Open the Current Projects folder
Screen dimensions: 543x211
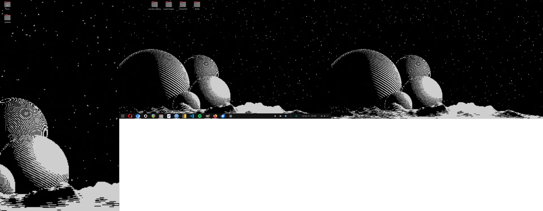[x=169, y=5]
